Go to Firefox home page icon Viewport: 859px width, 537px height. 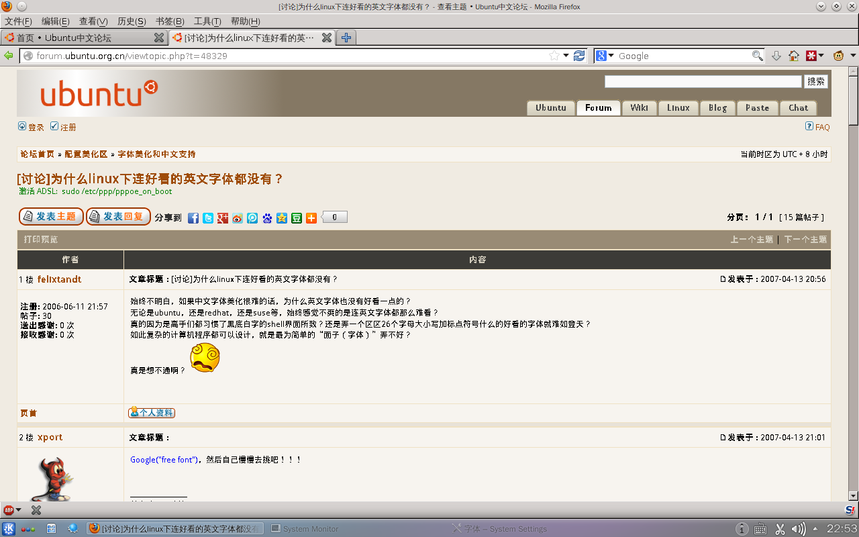coord(794,56)
